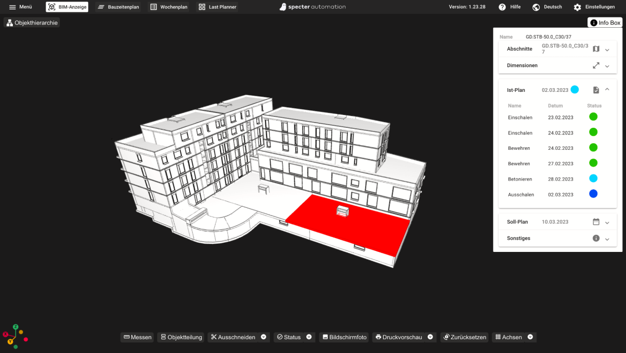Click the map icon in Abschnitte row

point(596,49)
